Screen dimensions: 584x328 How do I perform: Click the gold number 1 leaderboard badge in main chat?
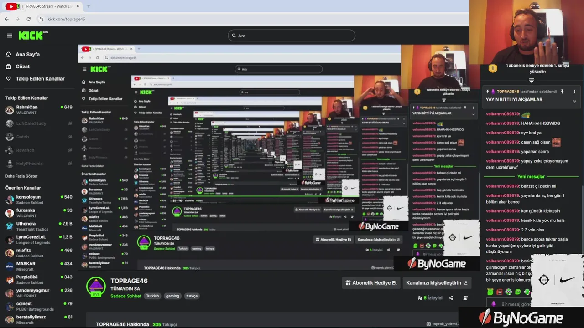click(493, 68)
